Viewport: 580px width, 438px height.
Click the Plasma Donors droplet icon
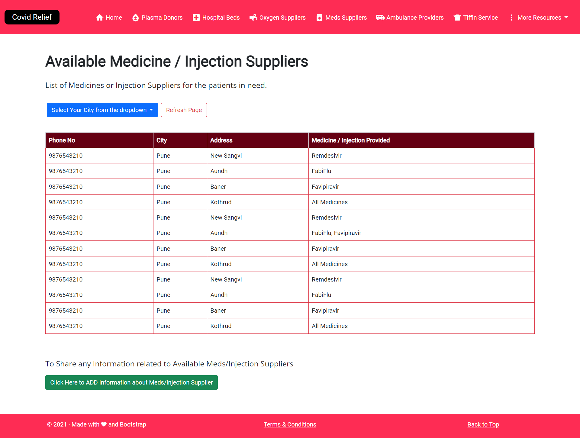pos(135,18)
